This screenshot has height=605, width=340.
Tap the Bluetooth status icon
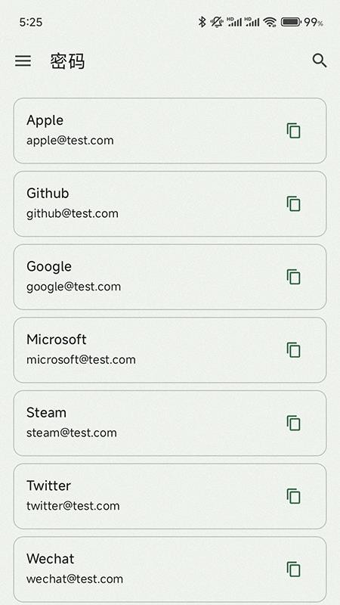click(x=202, y=22)
